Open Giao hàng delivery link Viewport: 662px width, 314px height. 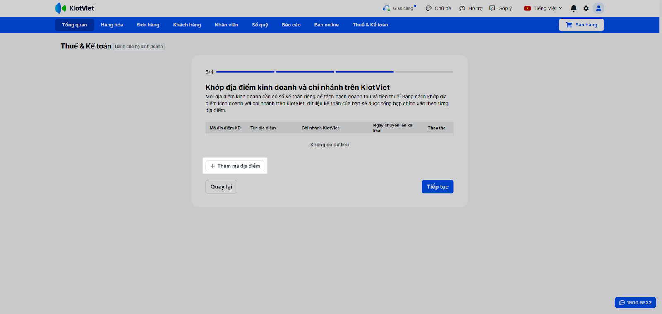tap(399, 8)
